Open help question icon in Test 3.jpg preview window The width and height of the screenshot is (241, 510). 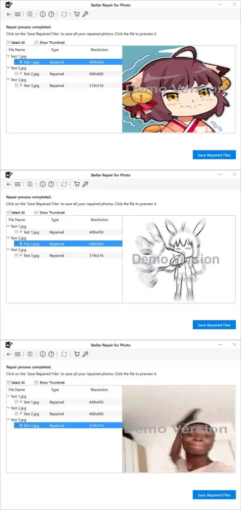pos(51,354)
